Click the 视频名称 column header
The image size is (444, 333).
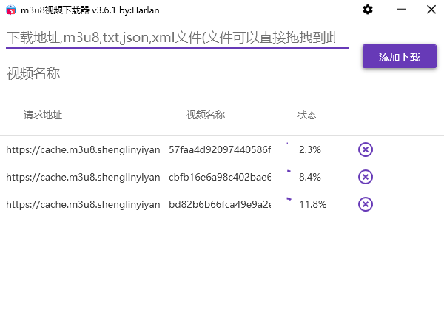pyautogui.click(x=206, y=115)
